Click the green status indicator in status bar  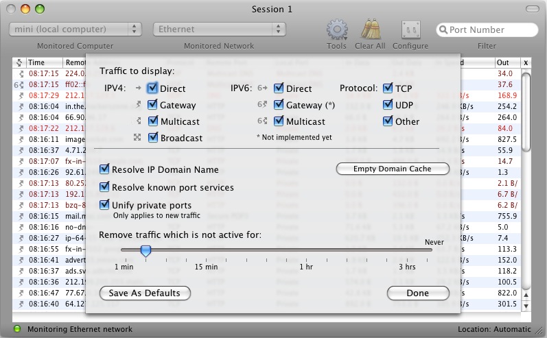[x=17, y=329]
